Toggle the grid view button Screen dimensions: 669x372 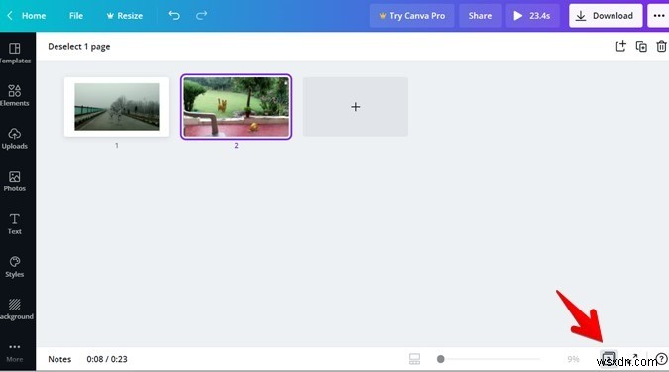[609, 358]
